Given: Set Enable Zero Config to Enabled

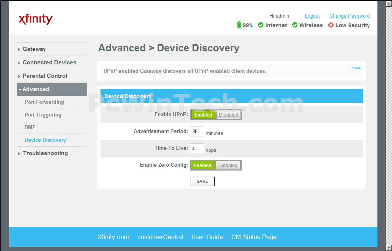Looking at the screenshot, I should point(203,165).
